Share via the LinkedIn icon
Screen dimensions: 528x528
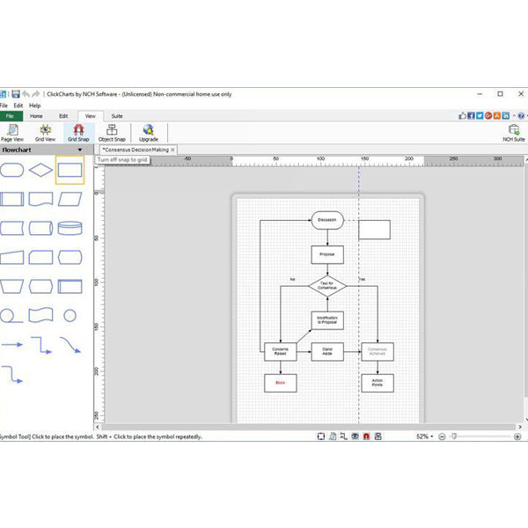coord(505,116)
